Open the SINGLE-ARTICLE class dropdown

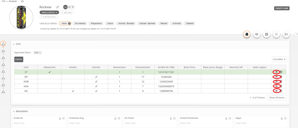click(49, 12)
